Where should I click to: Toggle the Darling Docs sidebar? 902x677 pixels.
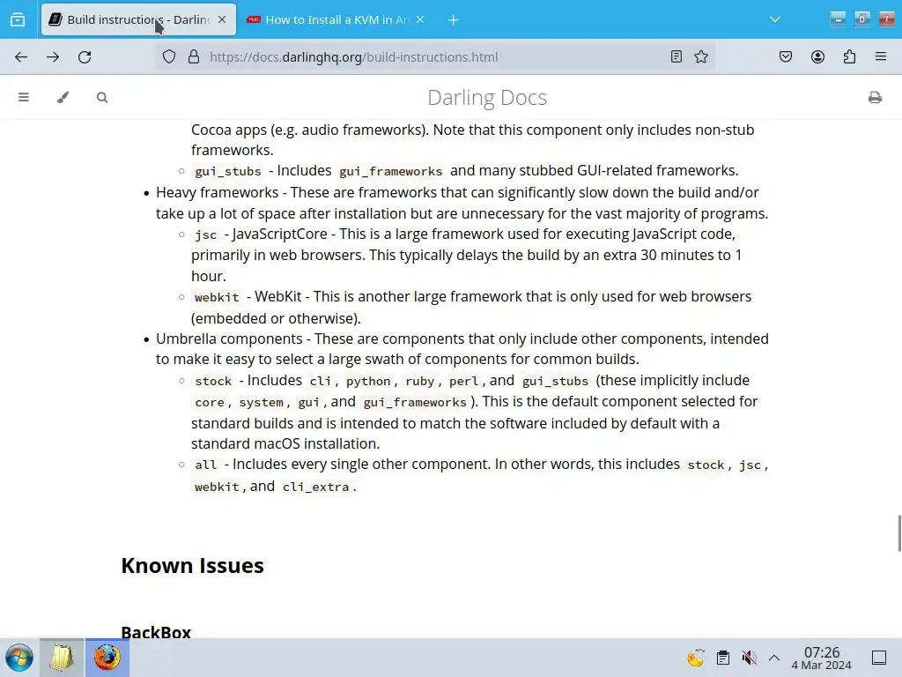[x=24, y=97]
